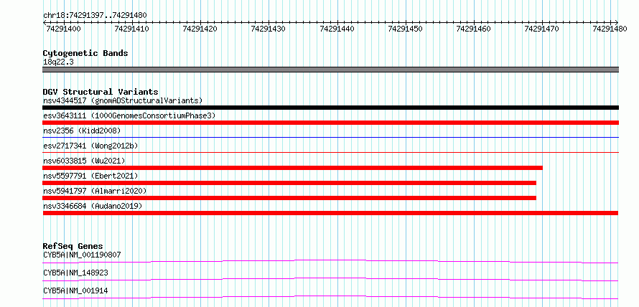Click the RefSeq Genes track title
The image size is (639, 307).
(73, 246)
